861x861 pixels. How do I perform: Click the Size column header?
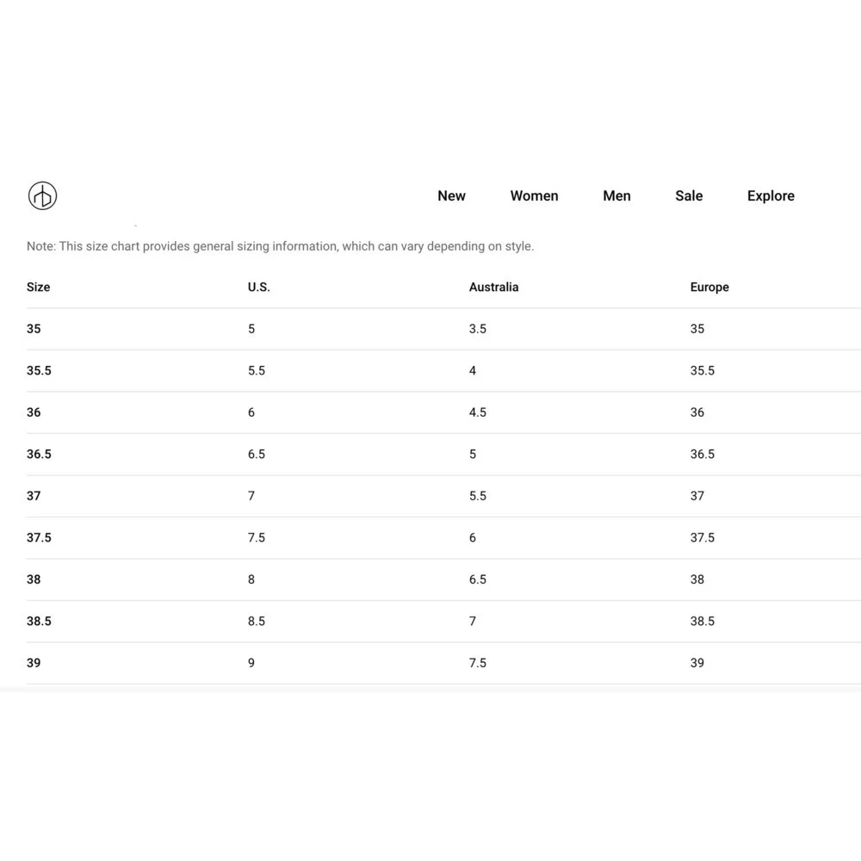tap(39, 287)
